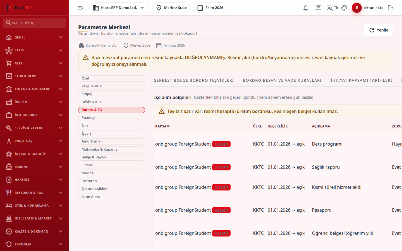The width and height of the screenshot is (402, 251).
Task: Select the Özet category button
Action: (x=112, y=78)
